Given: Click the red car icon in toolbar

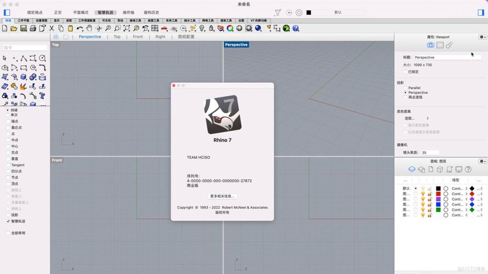Looking at the screenshot, I should point(164,28).
